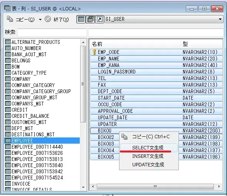This screenshot has height=196, width=227.
Task: Select DEPT_MST table
Action: point(22,128)
